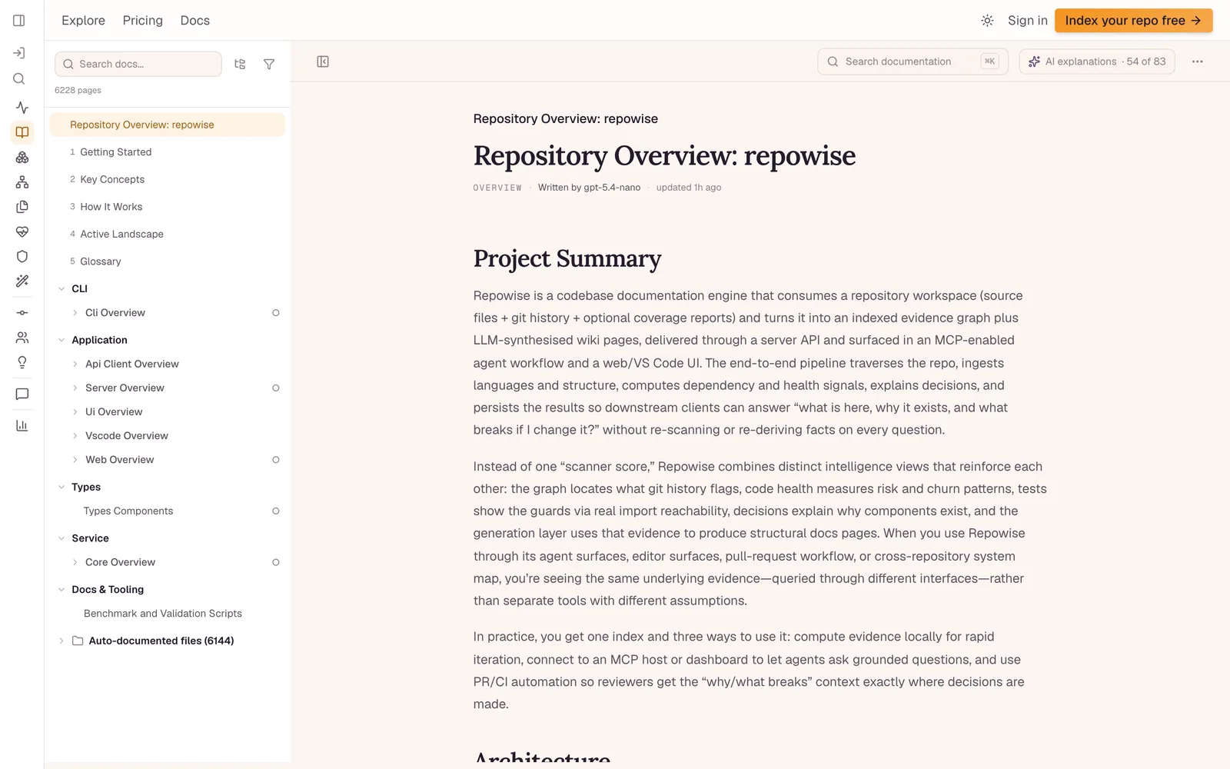Open the stacked cubes icon in sidebar

tap(22, 158)
